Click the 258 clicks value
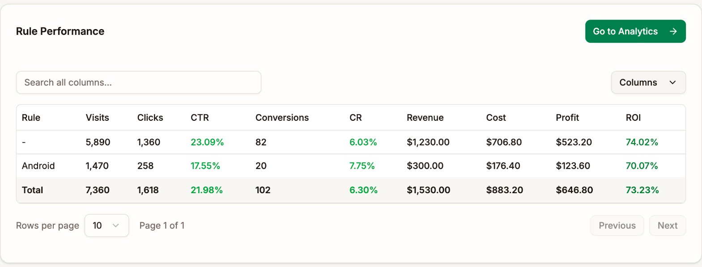Image resolution: width=702 pixels, height=267 pixels. point(145,166)
